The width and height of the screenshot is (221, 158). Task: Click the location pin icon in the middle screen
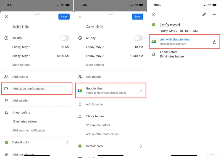tap(80, 104)
